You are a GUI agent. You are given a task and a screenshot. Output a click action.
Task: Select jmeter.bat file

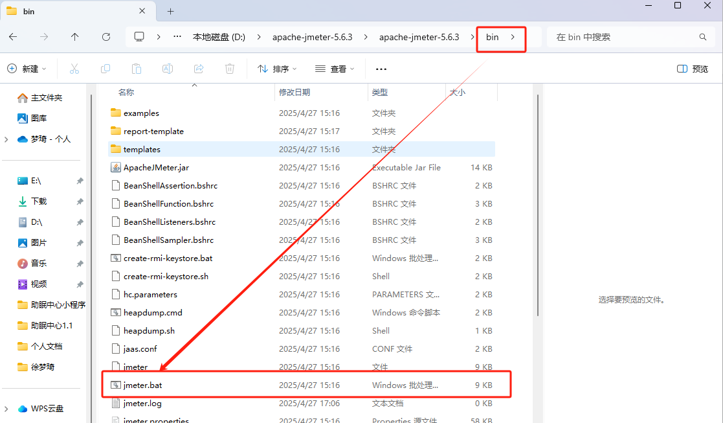pos(302,385)
